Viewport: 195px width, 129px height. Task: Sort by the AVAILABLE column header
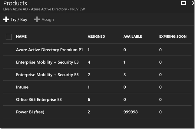[x=133, y=37]
